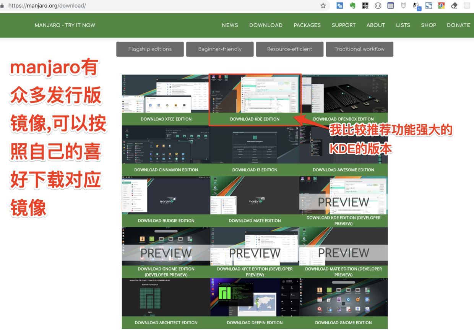Click Download Awesome Edition label
This screenshot has height=333, width=474.
[x=343, y=170]
